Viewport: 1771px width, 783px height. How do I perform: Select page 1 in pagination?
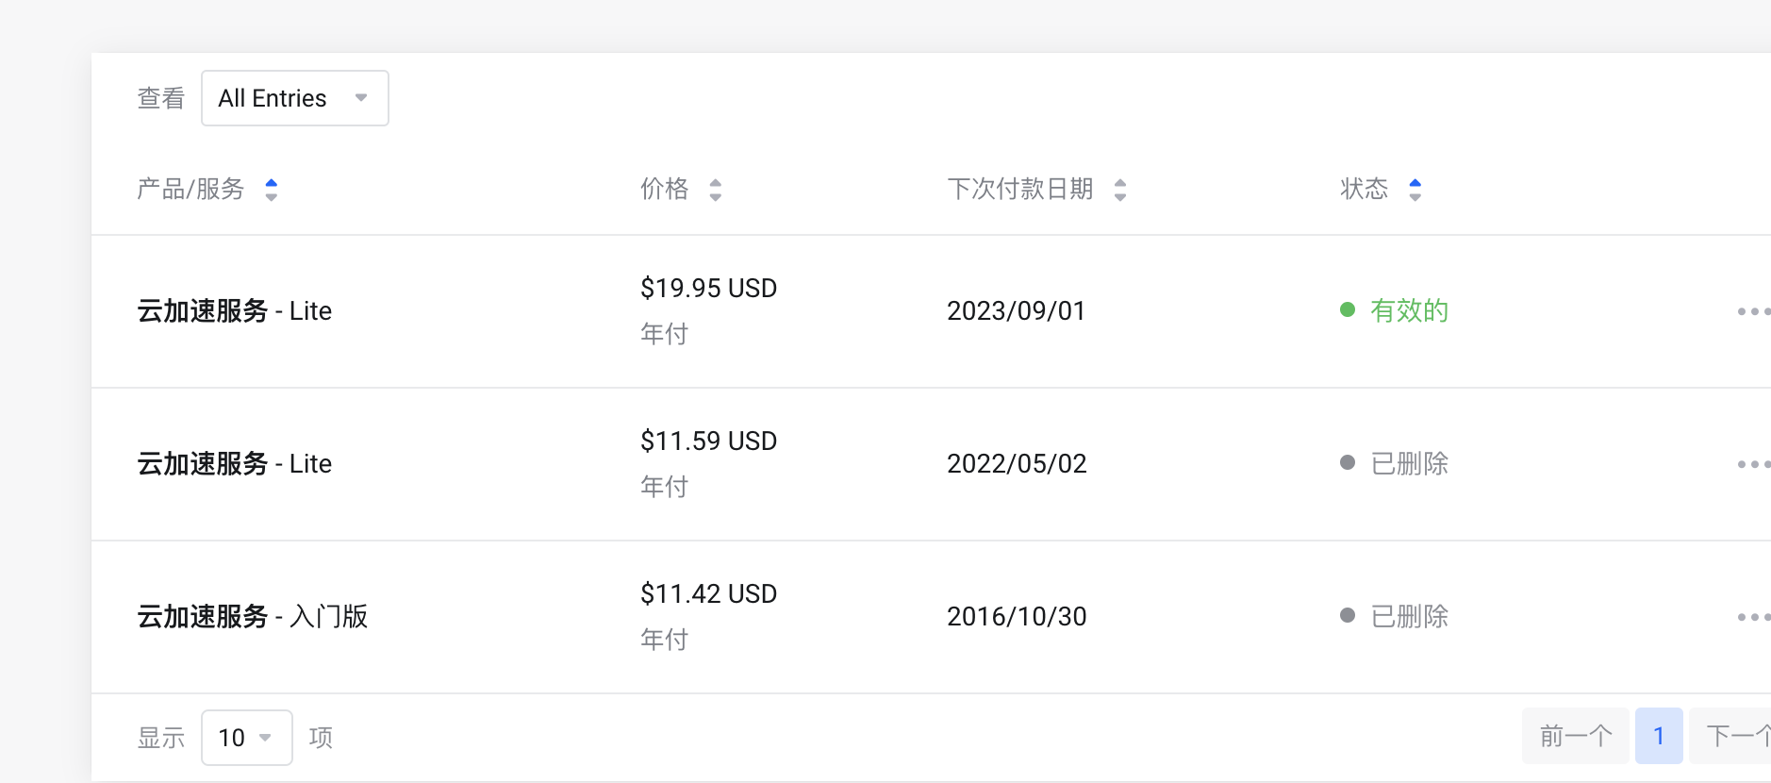[x=1659, y=736]
